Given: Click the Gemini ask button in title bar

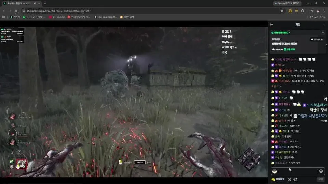Looking at the screenshot, I should point(287,3).
